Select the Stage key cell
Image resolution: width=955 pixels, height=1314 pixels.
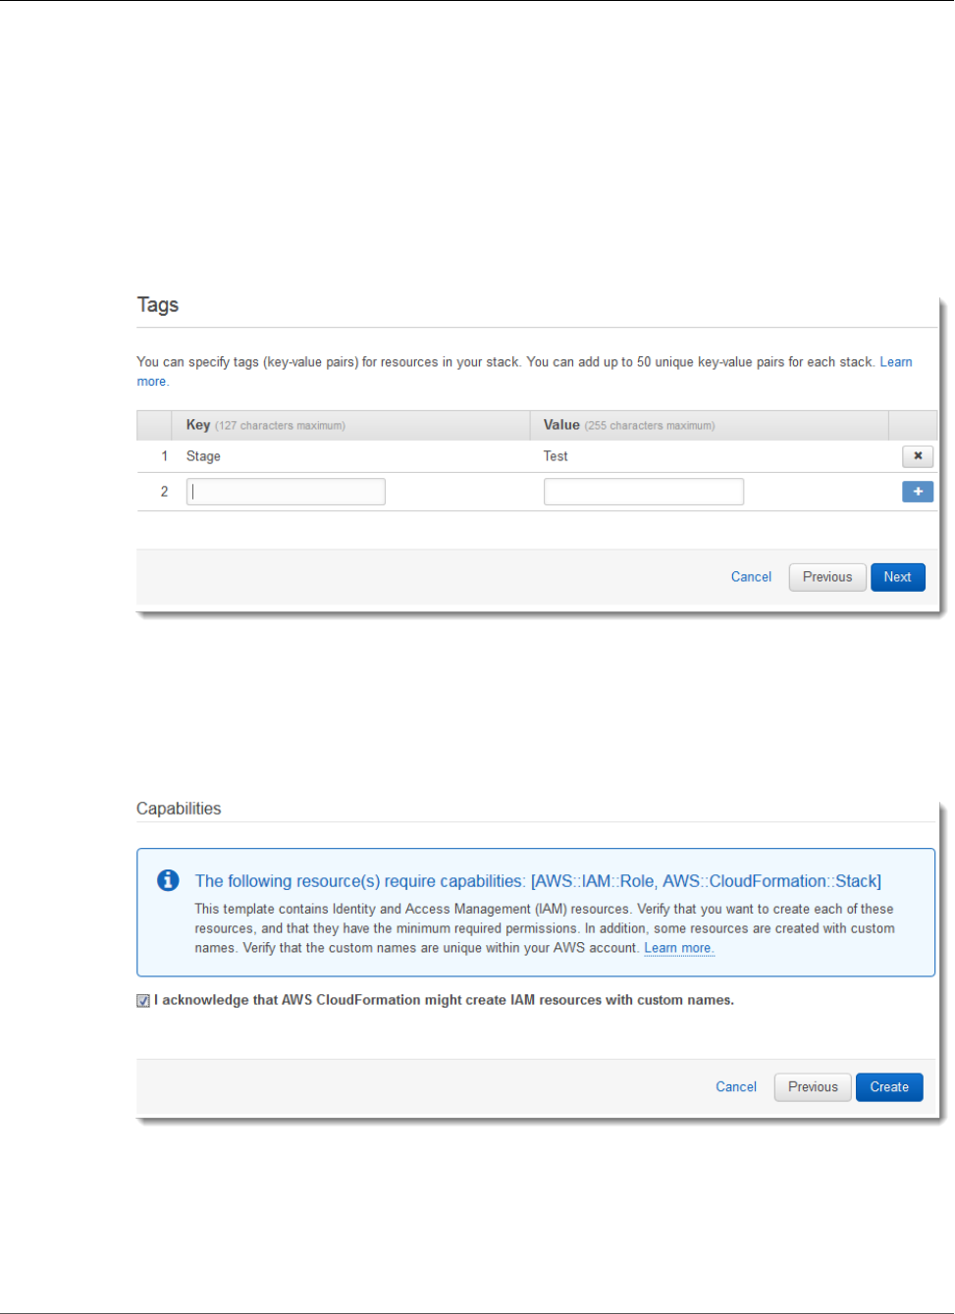tap(203, 456)
